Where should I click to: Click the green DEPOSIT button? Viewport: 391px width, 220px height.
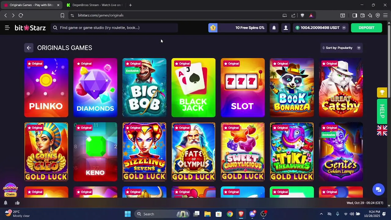click(x=366, y=28)
